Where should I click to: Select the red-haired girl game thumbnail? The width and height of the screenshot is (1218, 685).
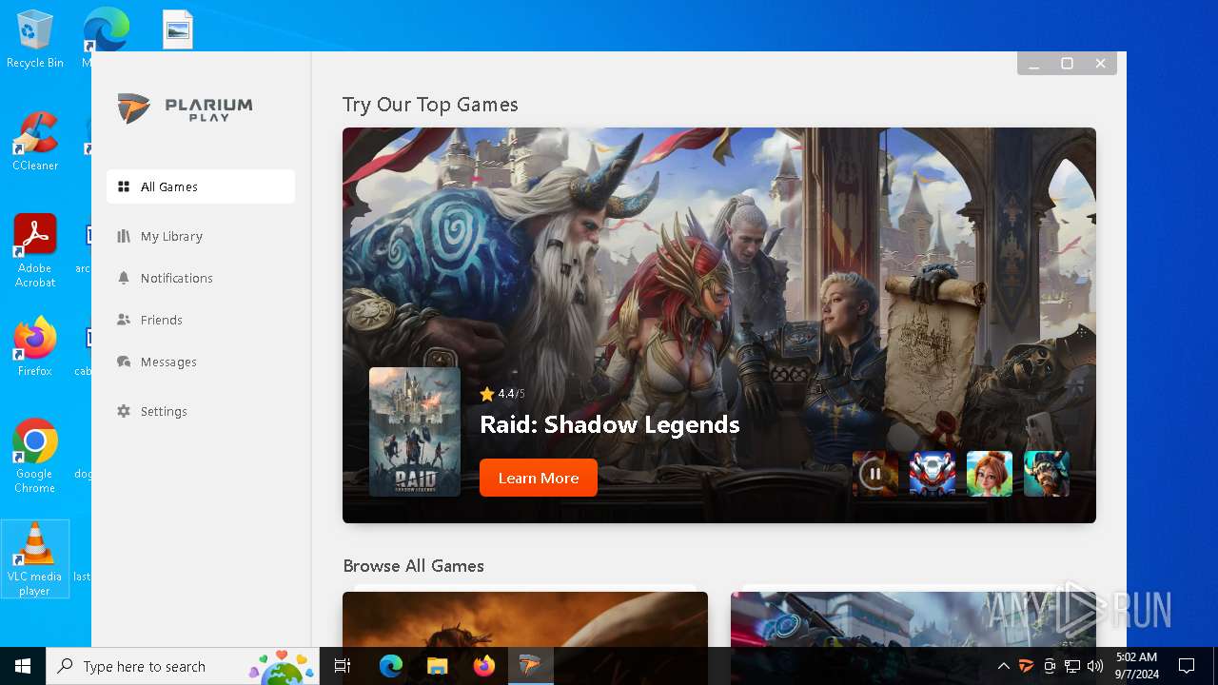990,474
